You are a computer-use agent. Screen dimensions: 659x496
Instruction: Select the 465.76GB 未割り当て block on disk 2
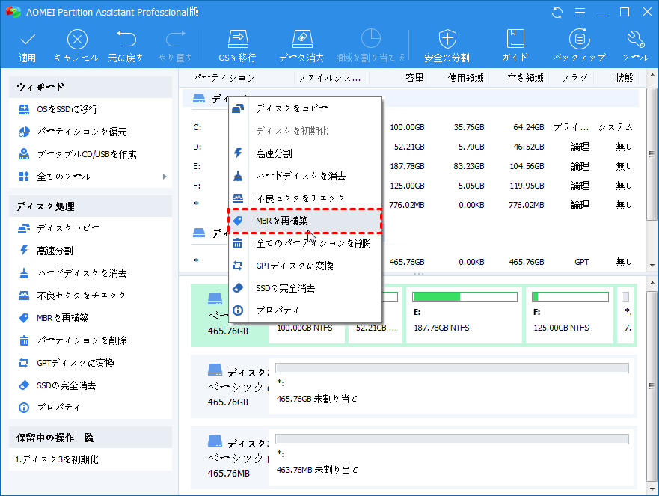tap(452, 387)
